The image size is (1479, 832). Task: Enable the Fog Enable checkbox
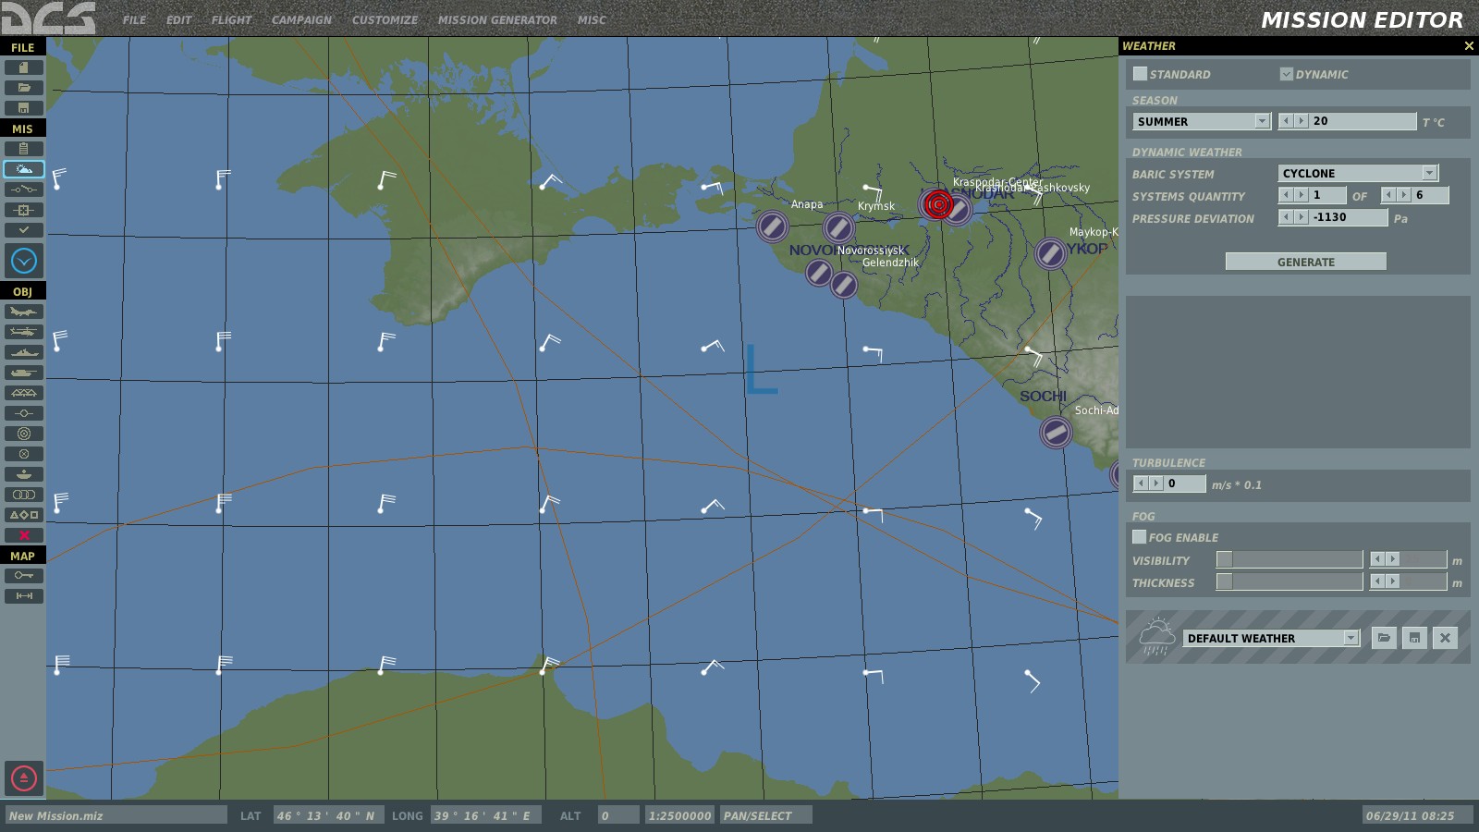(1140, 537)
